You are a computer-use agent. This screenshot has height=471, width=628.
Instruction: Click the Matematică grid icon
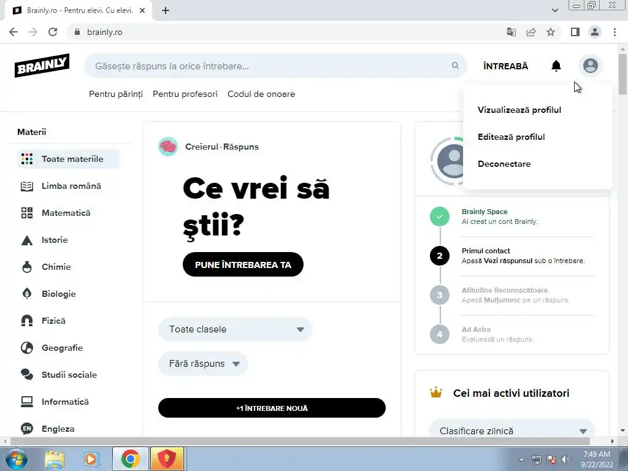(27, 213)
